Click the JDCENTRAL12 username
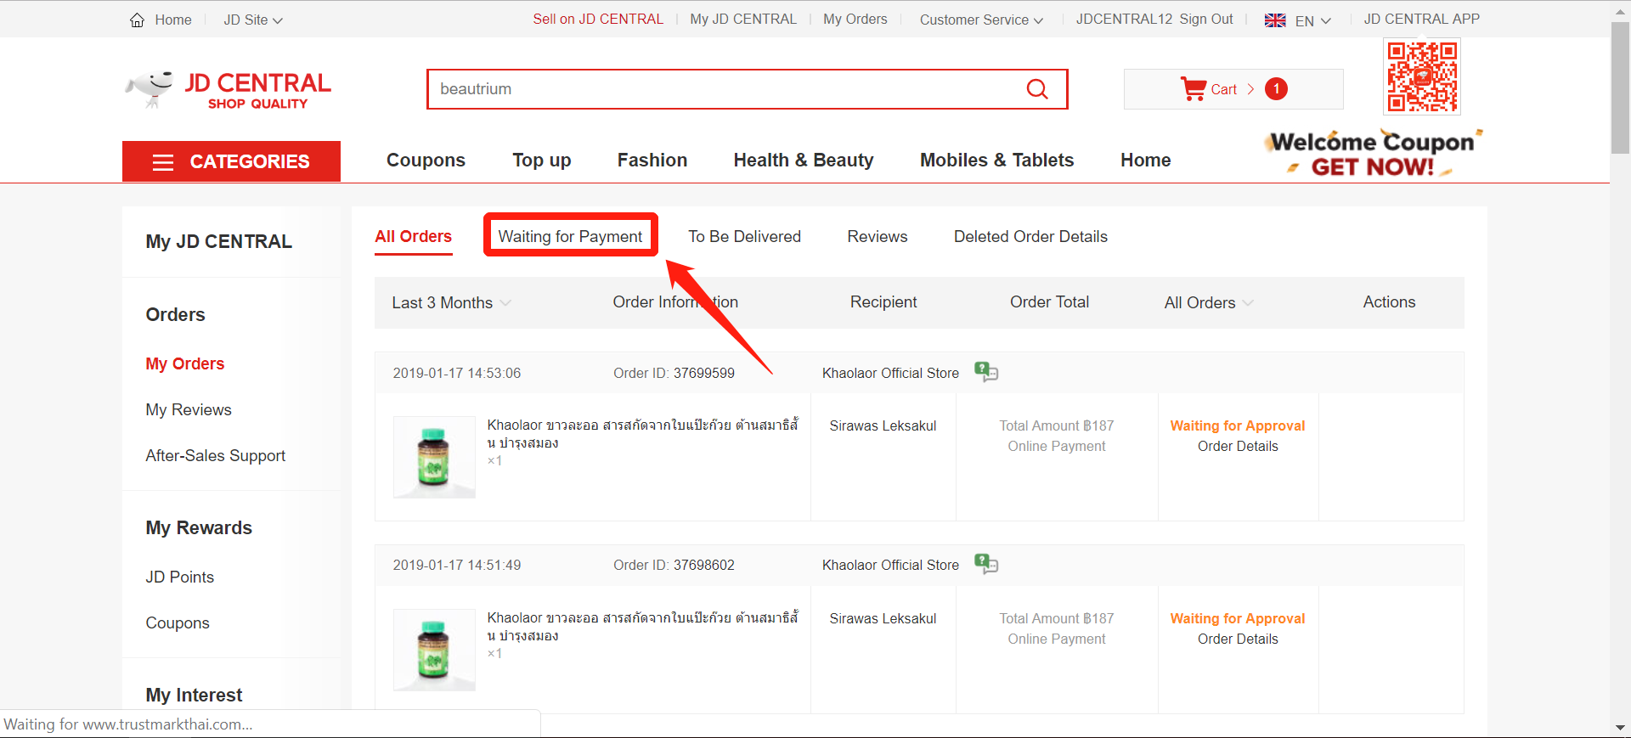 coord(1124,19)
